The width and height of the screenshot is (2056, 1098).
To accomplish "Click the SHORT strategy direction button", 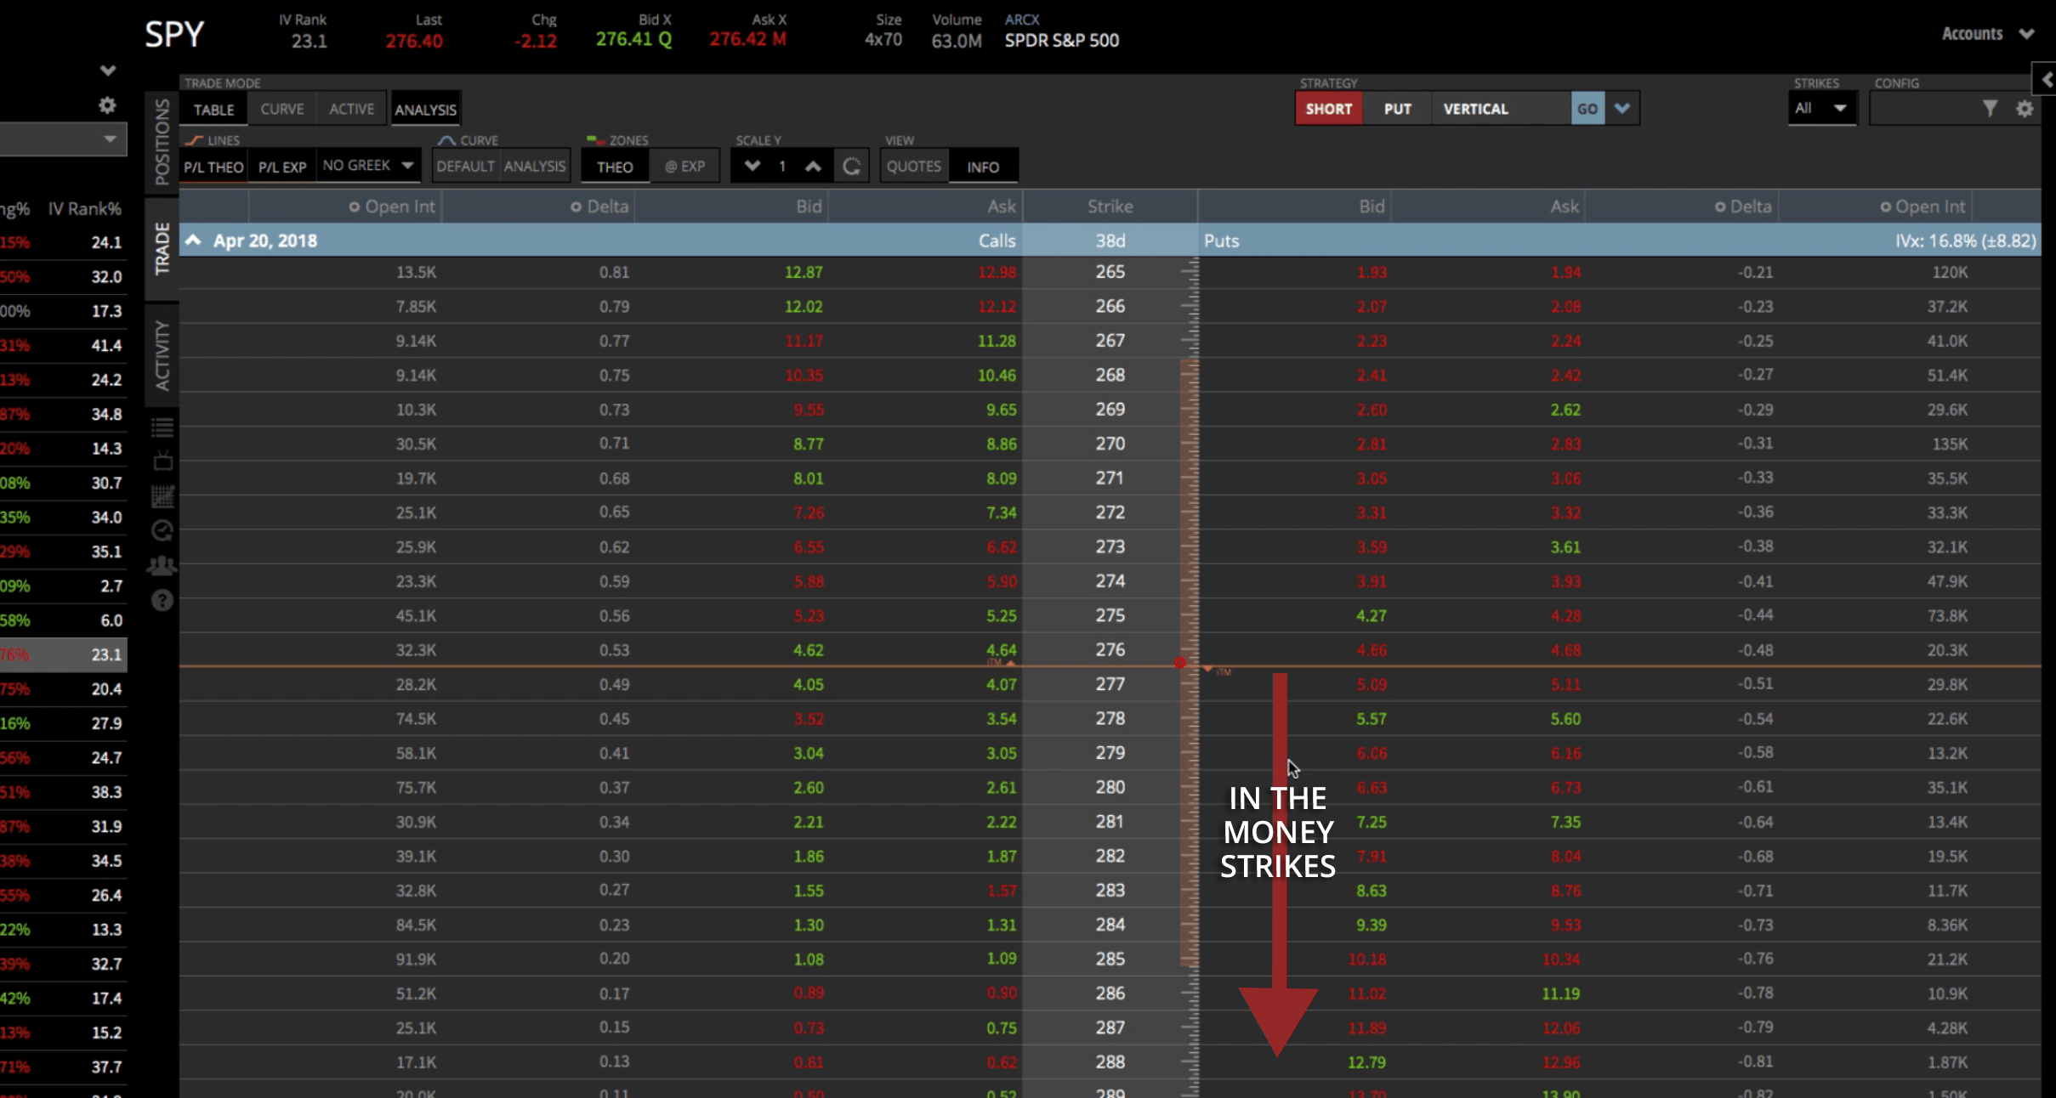I will (1329, 109).
